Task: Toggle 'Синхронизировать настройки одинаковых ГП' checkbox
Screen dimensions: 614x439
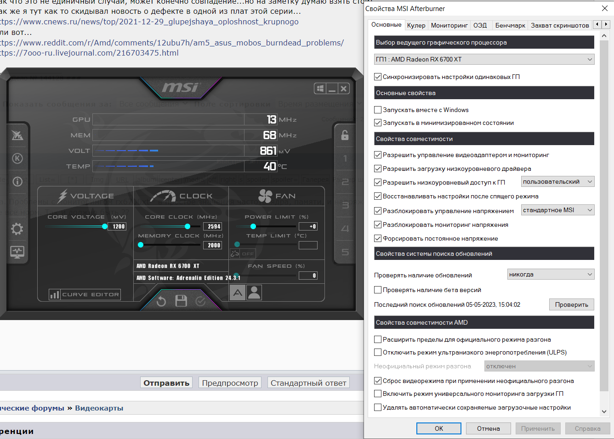Action: (x=378, y=77)
